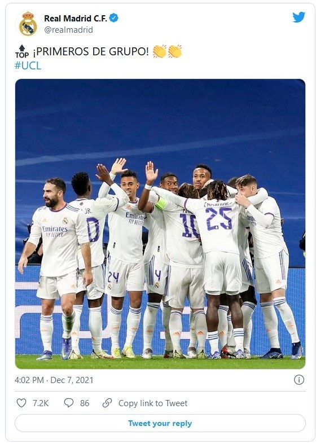Click the TOP arrow emoji
Screen dimensions: 320x444
click(22, 51)
